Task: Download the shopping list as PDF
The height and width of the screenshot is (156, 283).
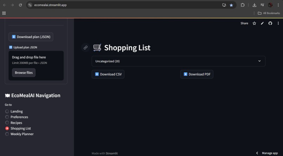Action: coord(197,74)
